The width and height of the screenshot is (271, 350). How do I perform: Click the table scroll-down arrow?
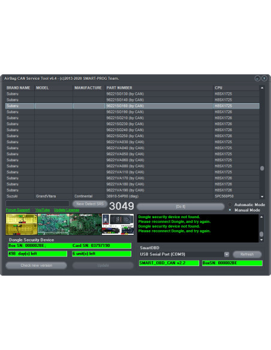pyautogui.click(x=262, y=197)
